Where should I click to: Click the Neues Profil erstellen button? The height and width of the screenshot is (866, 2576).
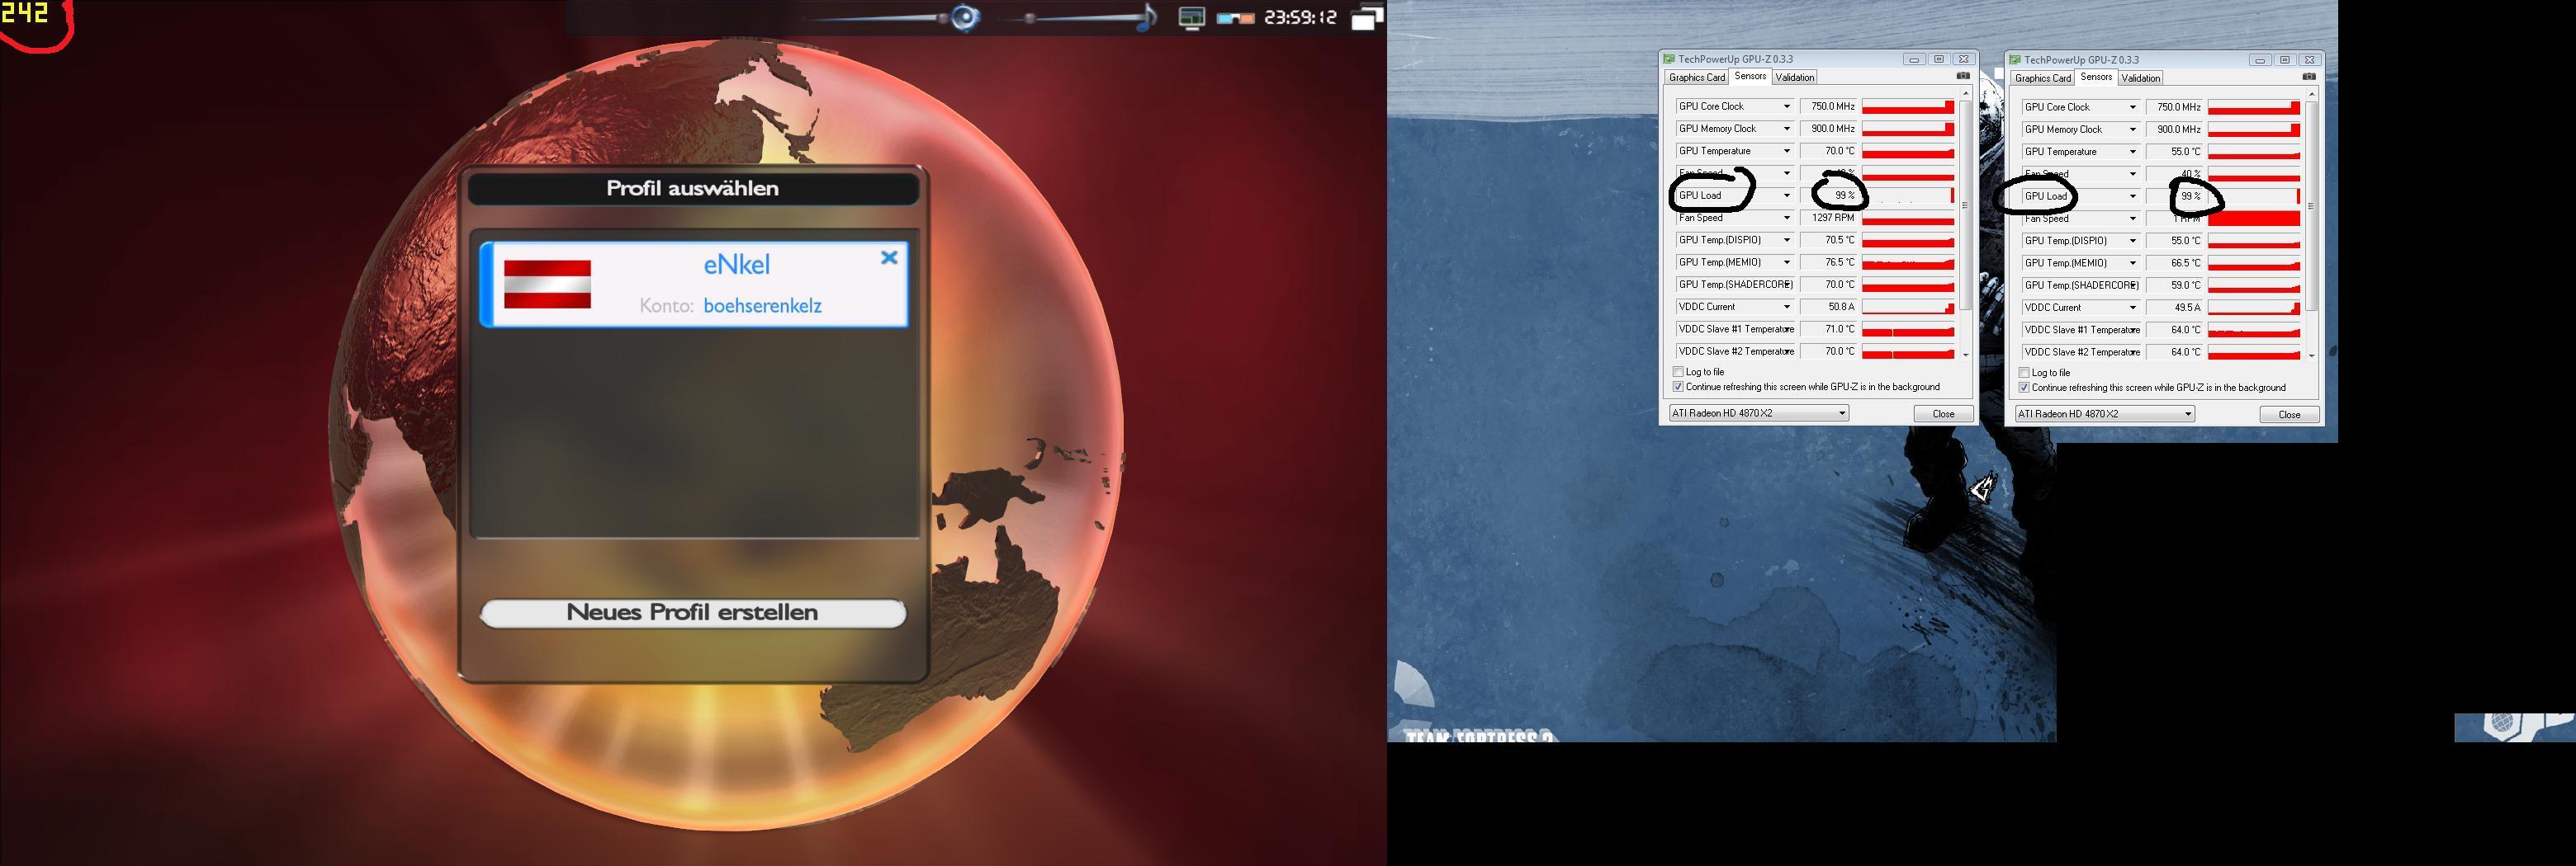tap(692, 614)
